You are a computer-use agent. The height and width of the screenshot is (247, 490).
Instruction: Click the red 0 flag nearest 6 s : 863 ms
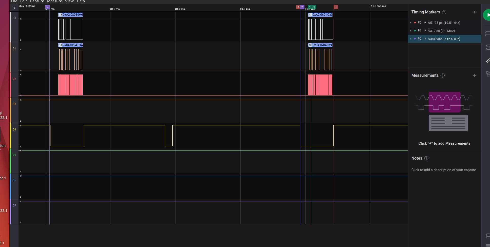(x=336, y=7)
